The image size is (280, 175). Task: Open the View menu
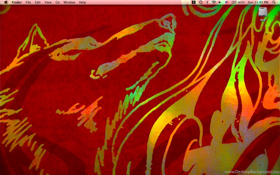click(x=48, y=2)
